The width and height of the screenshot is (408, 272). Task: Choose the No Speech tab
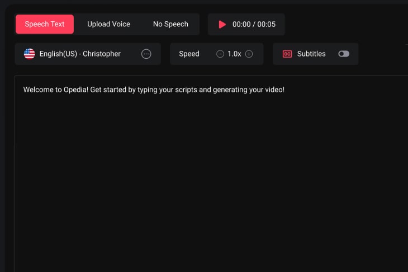coord(170,24)
